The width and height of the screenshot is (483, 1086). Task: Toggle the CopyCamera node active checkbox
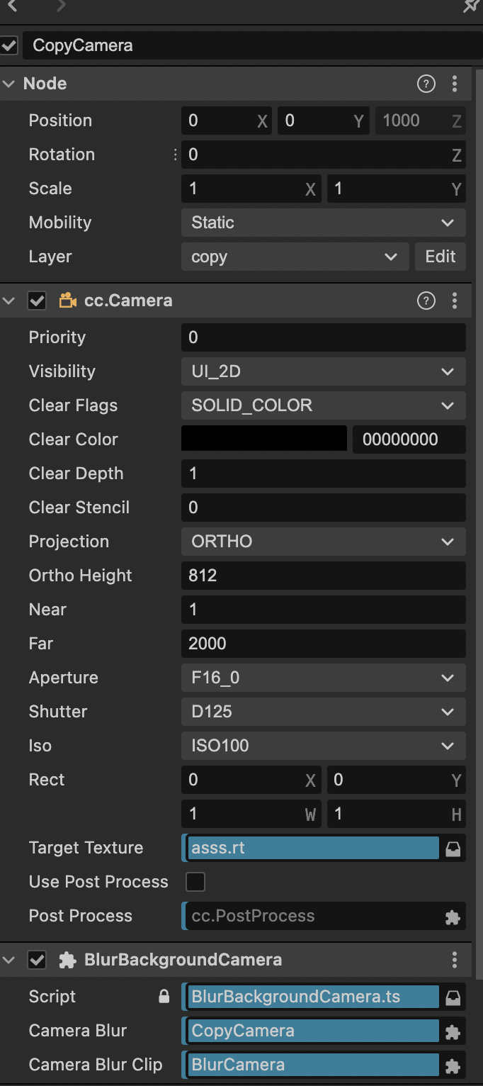click(9, 46)
